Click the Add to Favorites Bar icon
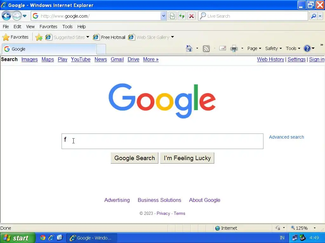This screenshot has width=325, height=243. point(39,37)
